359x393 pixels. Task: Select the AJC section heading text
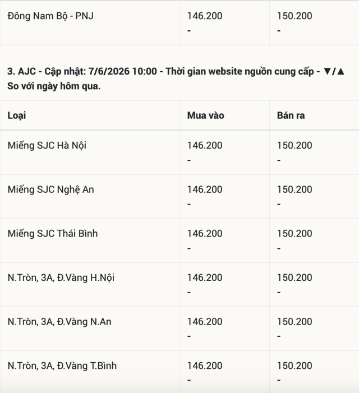tap(176, 78)
